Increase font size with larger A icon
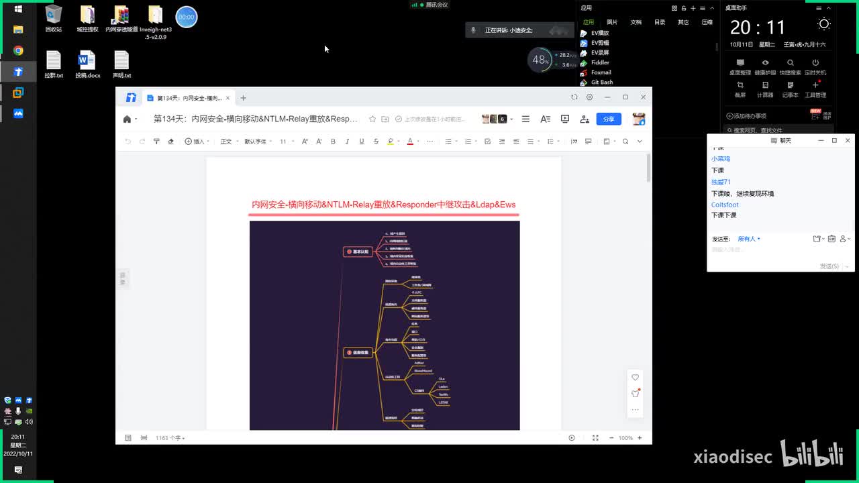 pyautogui.click(x=305, y=142)
